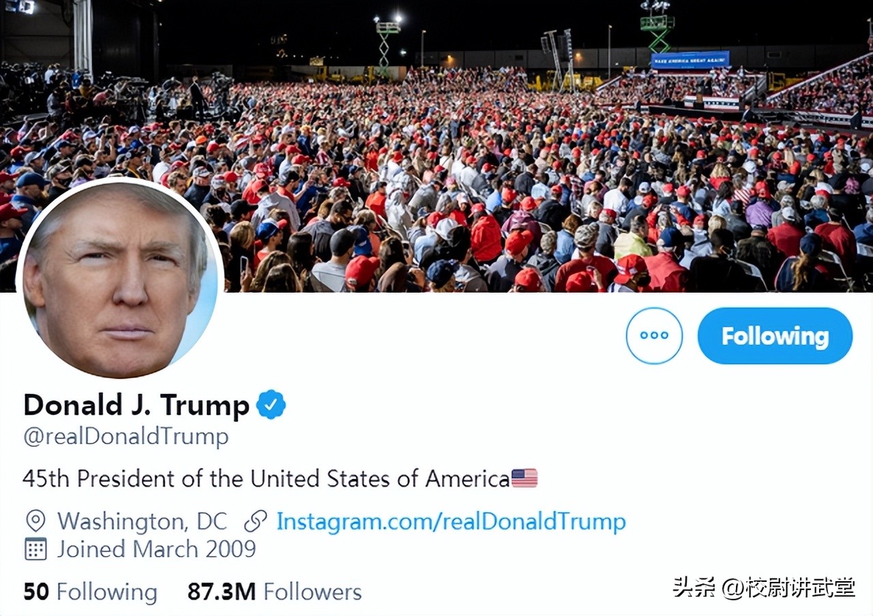Image resolution: width=873 pixels, height=616 pixels.
Task: Toggle the blue Following button
Action: click(x=775, y=335)
